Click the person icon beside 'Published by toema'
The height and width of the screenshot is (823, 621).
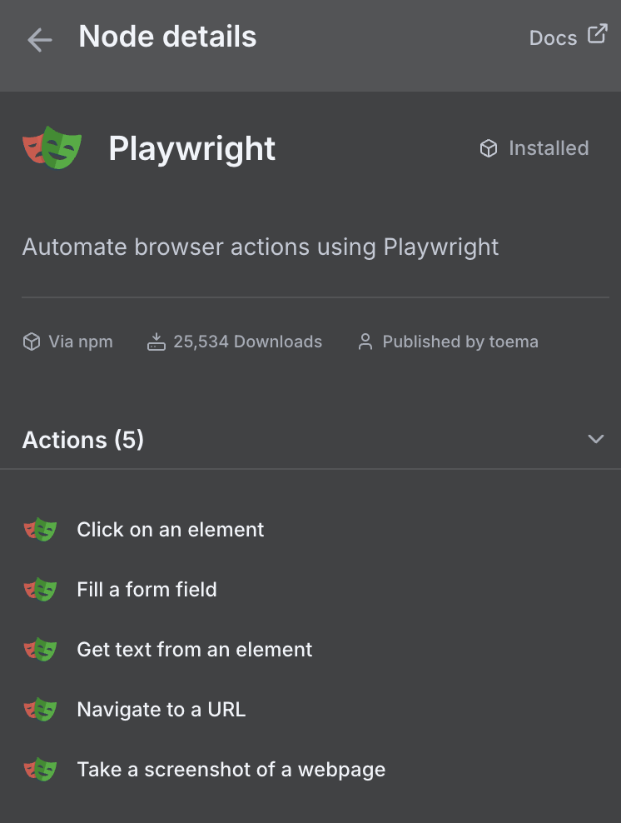(365, 342)
